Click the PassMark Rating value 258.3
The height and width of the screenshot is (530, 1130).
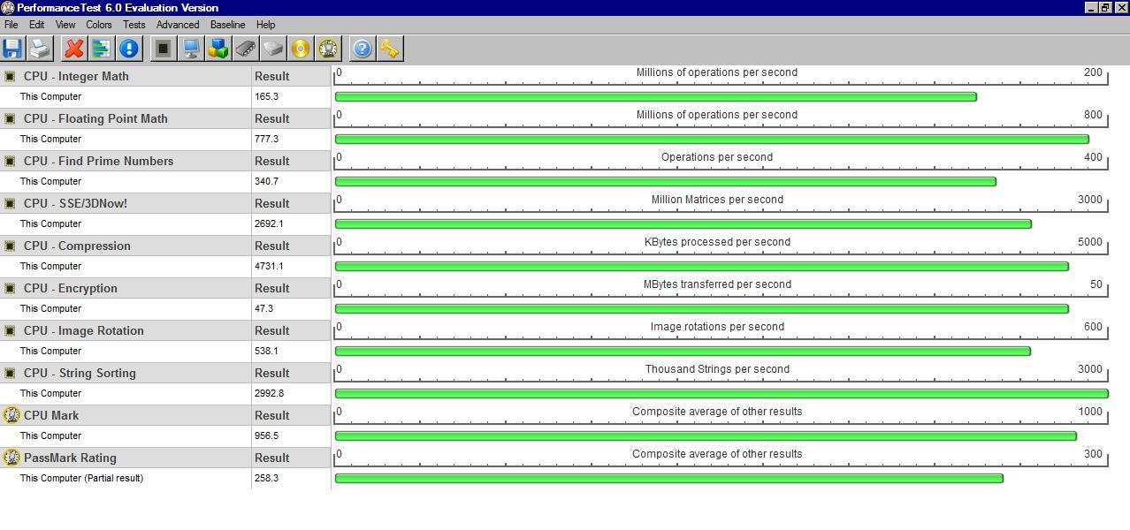point(266,478)
